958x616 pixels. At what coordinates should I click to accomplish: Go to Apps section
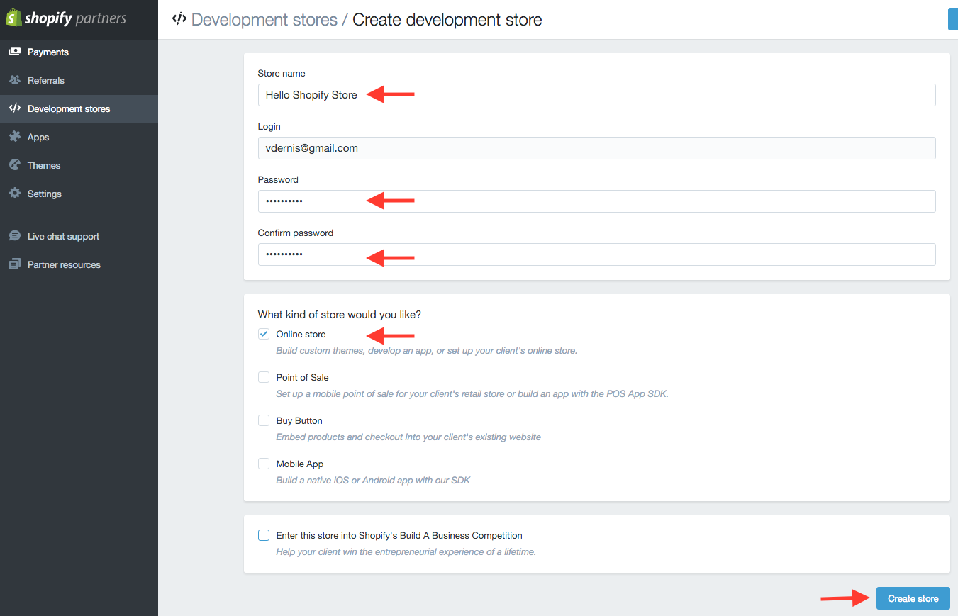[79, 138]
